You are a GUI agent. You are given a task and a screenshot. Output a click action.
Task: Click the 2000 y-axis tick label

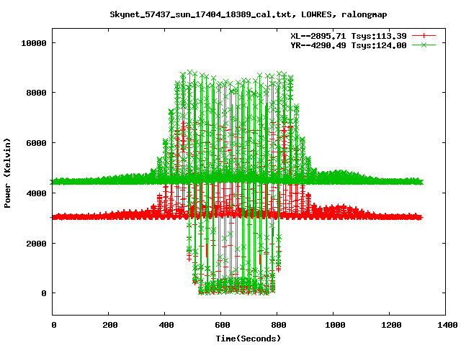[x=36, y=244]
